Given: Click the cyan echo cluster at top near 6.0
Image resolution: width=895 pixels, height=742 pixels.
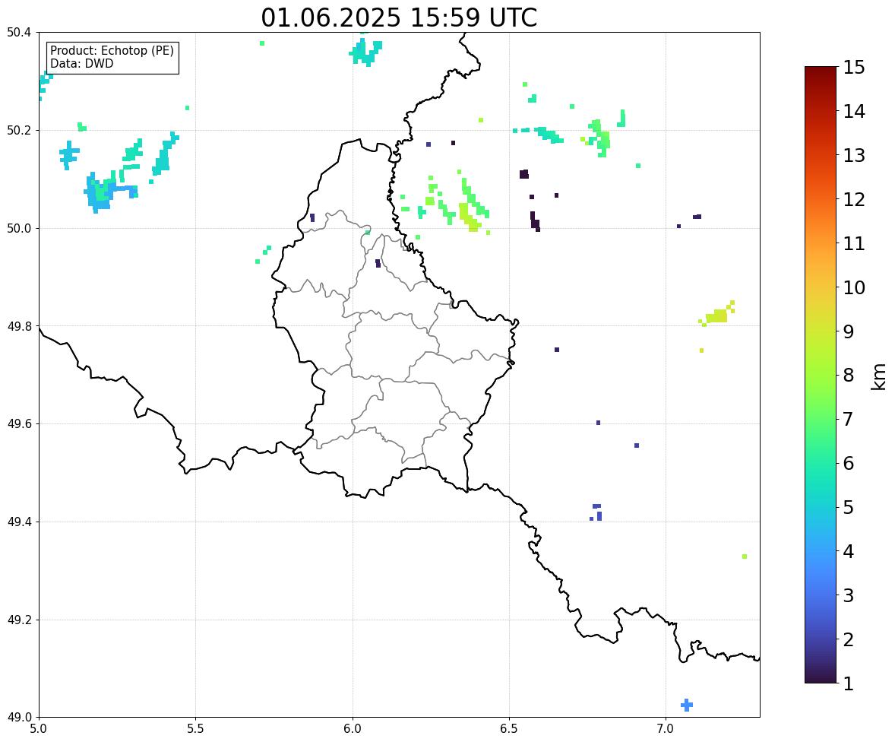Looking at the screenshot, I should (x=365, y=52).
